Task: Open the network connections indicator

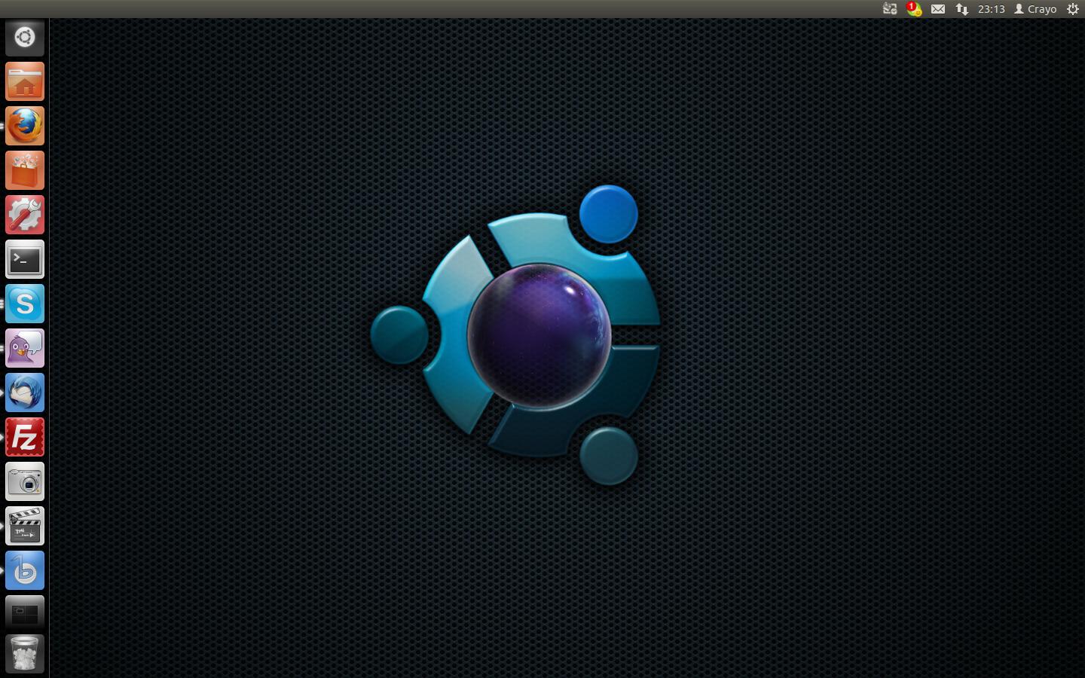Action: (x=962, y=9)
